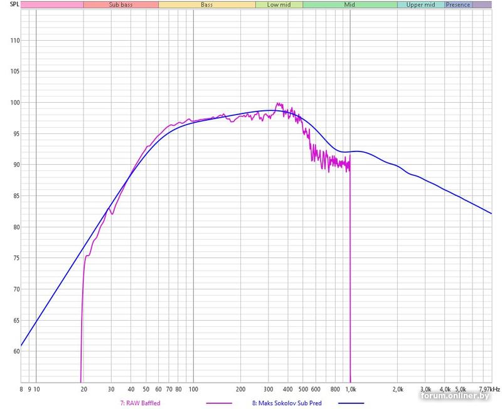The image size is (502, 409).
Task: Select the Bass frequency band label
Action: [x=206, y=4]
